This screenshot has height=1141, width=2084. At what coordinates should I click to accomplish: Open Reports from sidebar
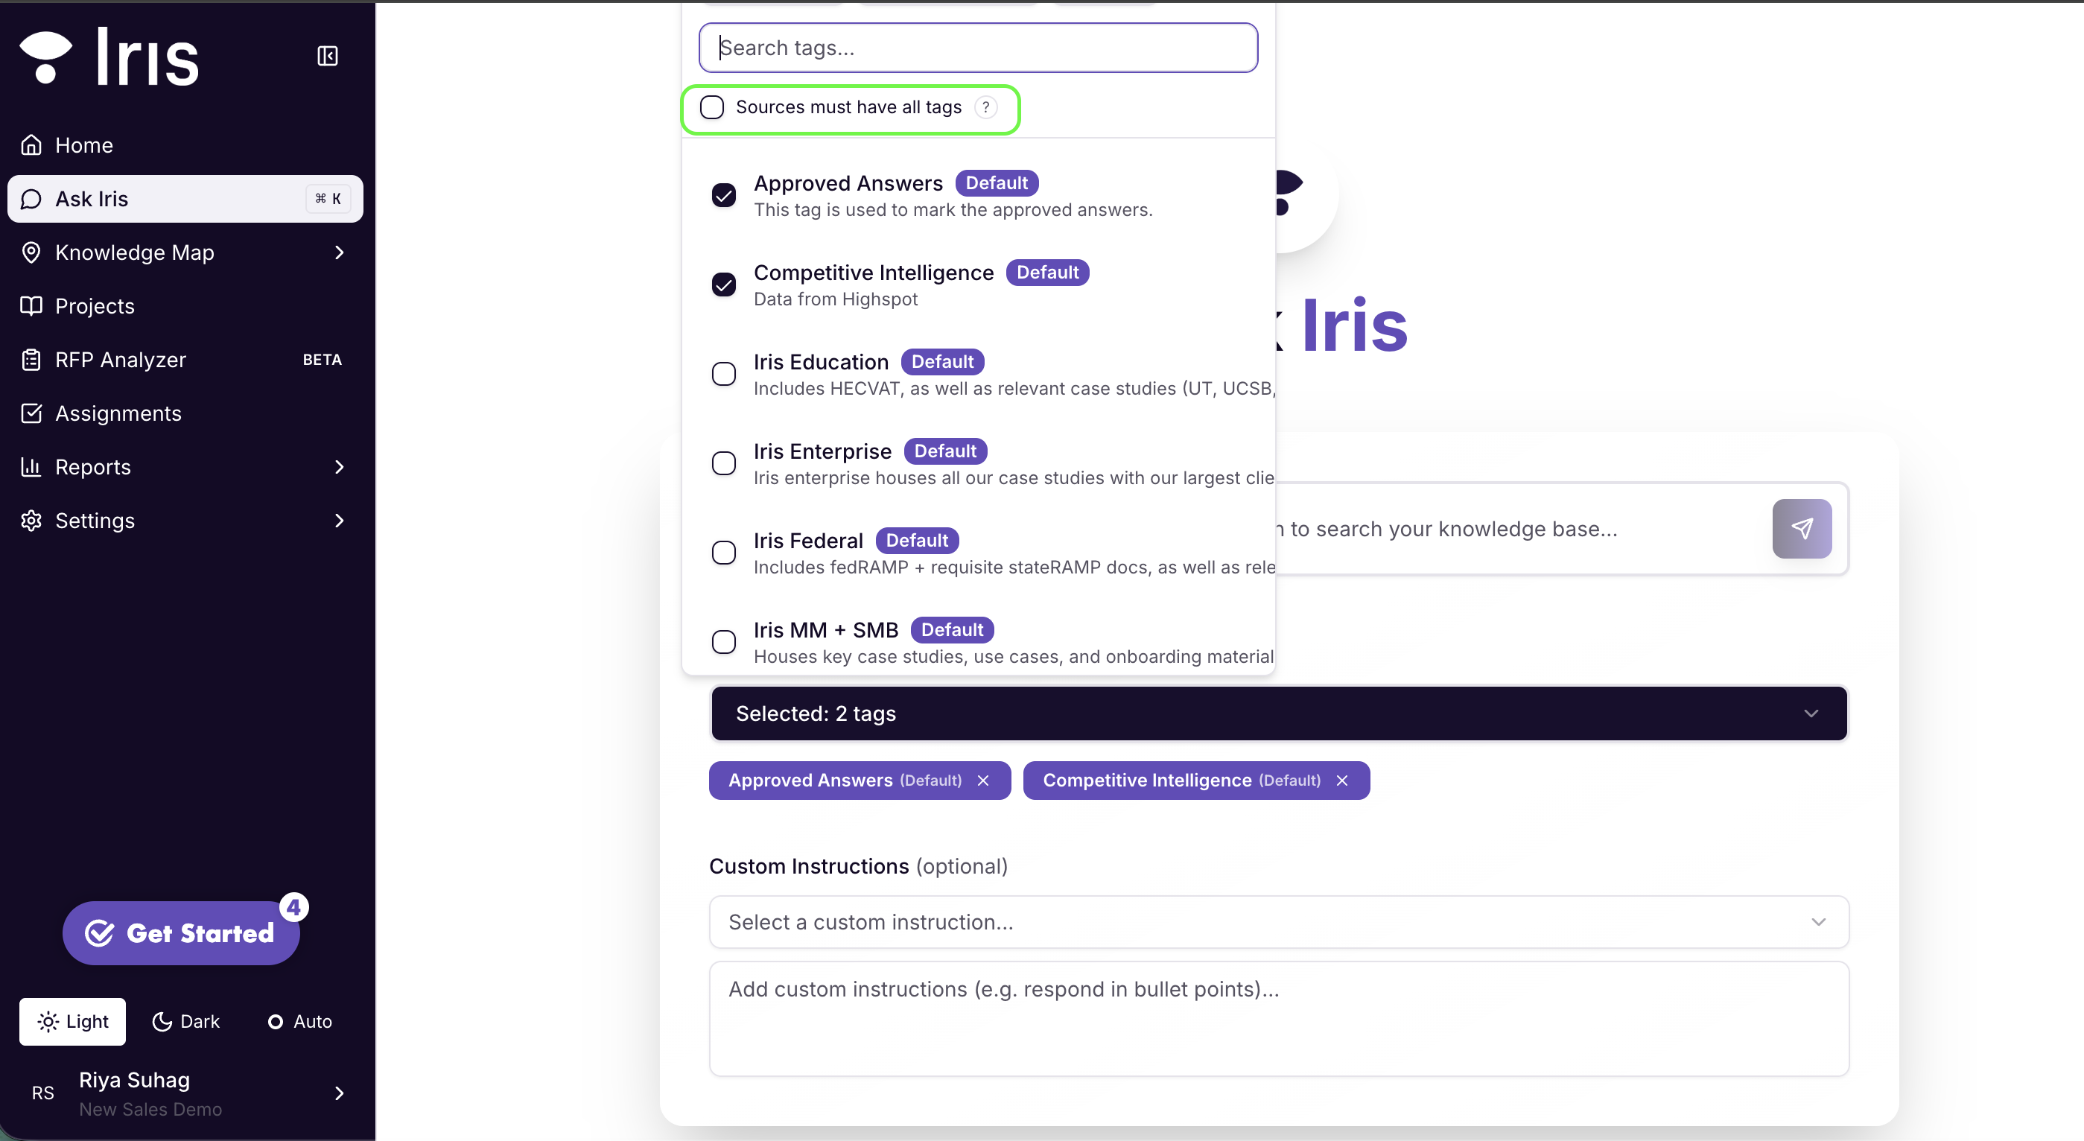click(185, 467)
